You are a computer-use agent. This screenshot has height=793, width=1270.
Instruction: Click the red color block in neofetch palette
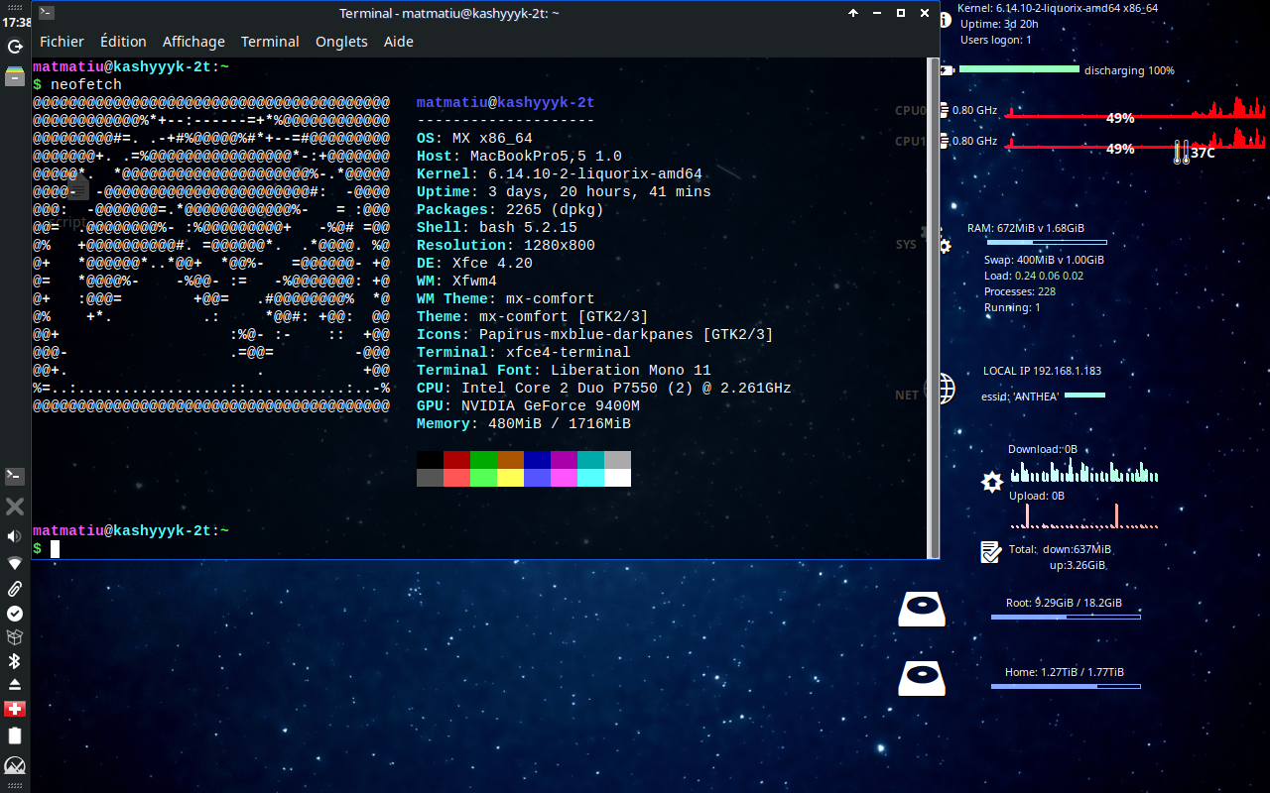pos(455,460)
